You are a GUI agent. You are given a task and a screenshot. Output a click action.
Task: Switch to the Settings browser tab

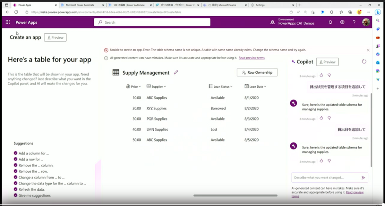pyautogui.click(x=272, y=5)
